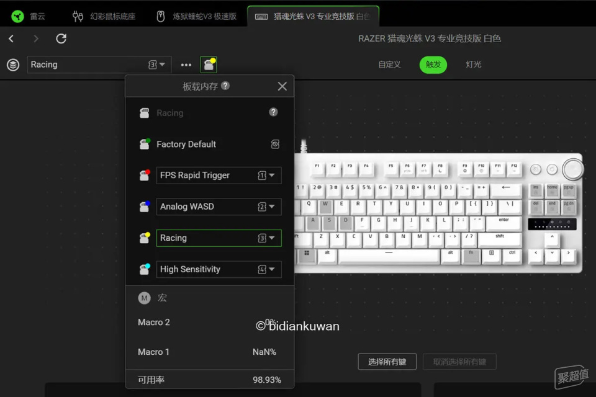Click the reset icon in Factory Default row
This screenshot has width=596, height=397.
(275, 144)
